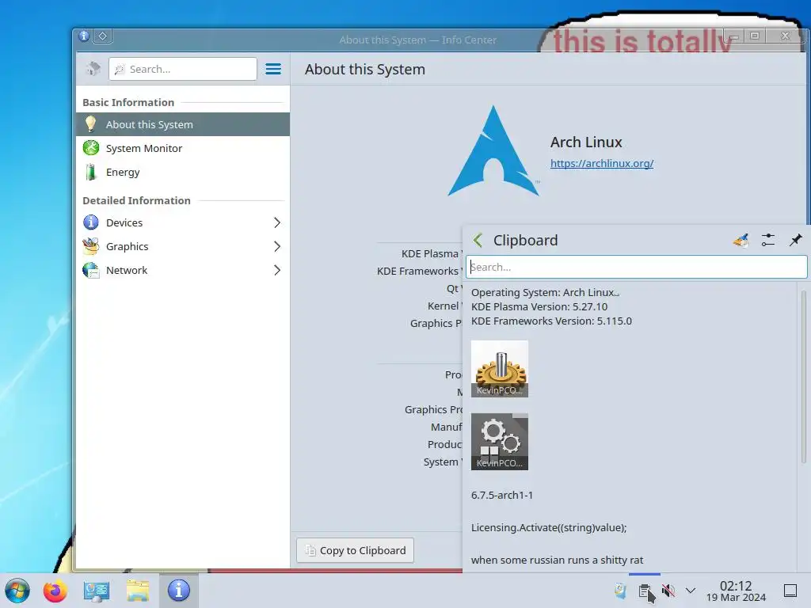The width and height of the screenshot is (811, 608).
Task: Go back with the Clipboard green arrow
Action: tap(478, 240)
